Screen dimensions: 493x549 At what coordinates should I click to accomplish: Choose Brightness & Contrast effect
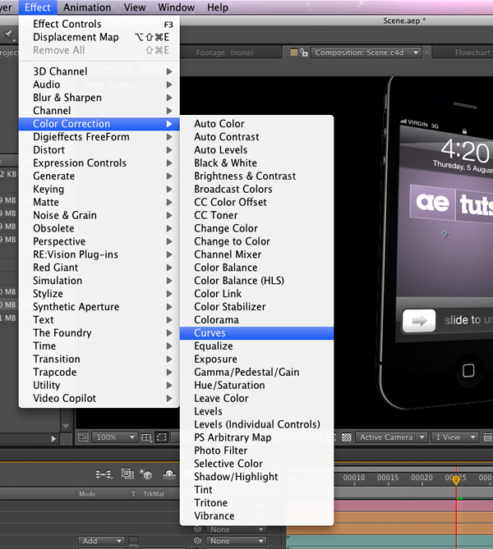click(x=256, y=176)
